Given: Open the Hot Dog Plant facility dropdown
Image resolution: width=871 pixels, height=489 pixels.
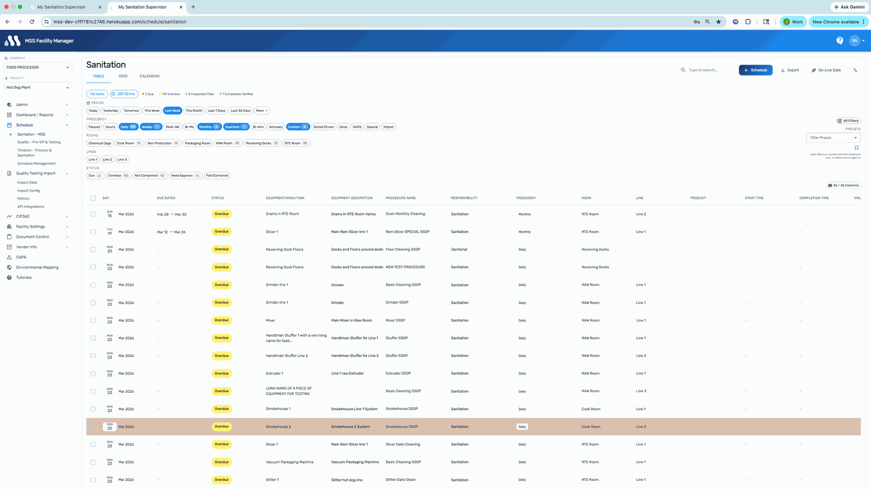Looking at the screenshot, I should coord(38,87).
